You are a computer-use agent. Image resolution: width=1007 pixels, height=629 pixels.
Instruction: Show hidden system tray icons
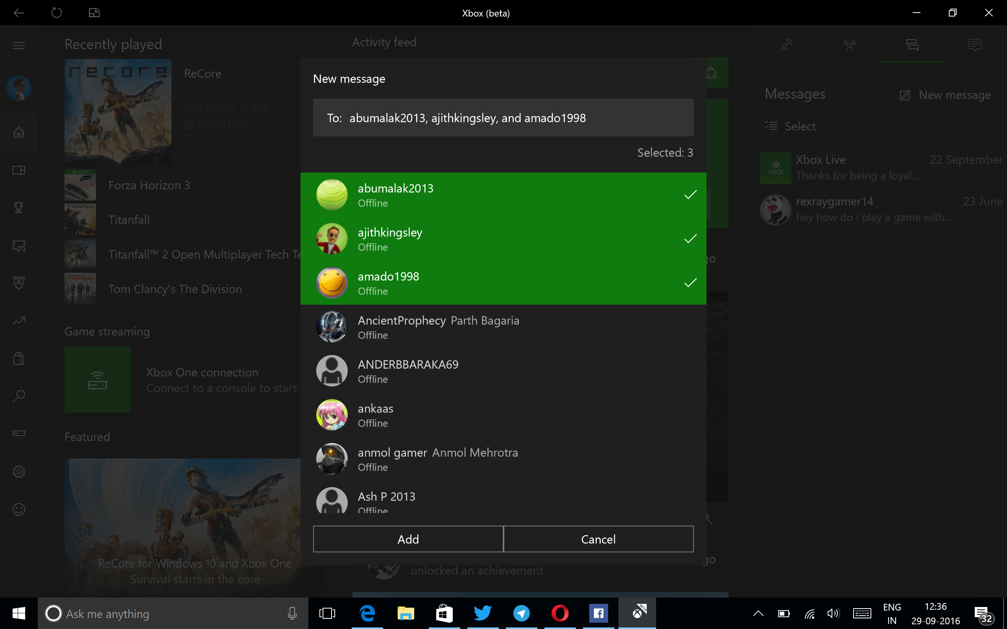tap(758, 613)
